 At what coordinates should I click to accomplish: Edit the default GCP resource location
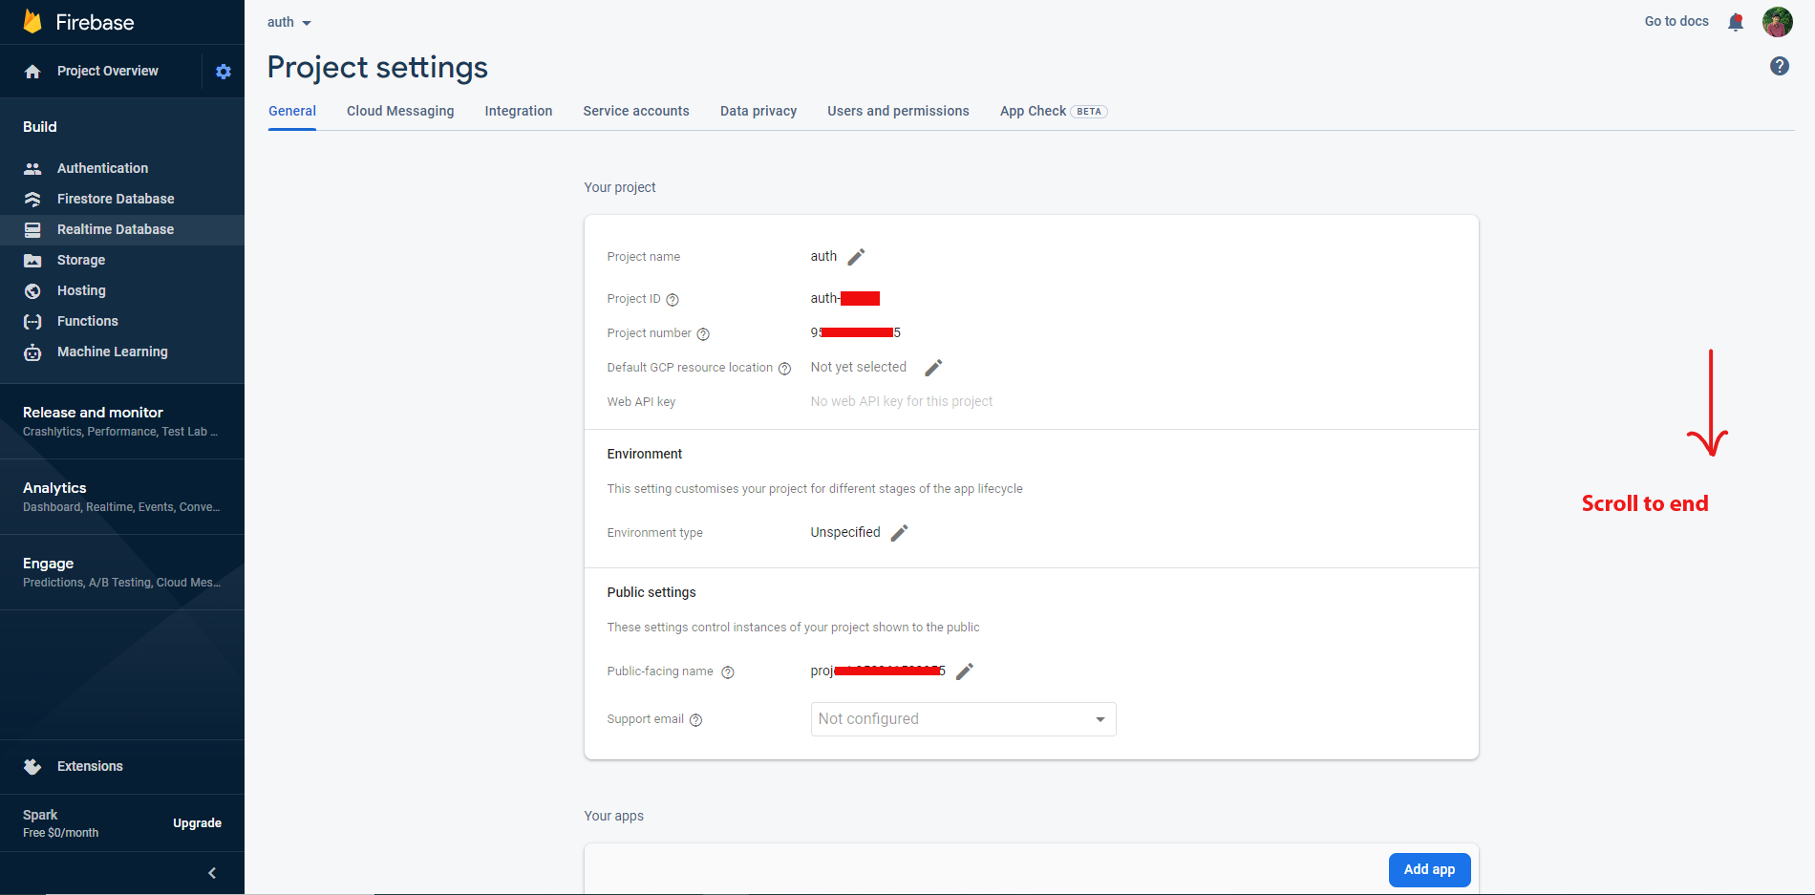pyautogui.click(x=933, y=368)
